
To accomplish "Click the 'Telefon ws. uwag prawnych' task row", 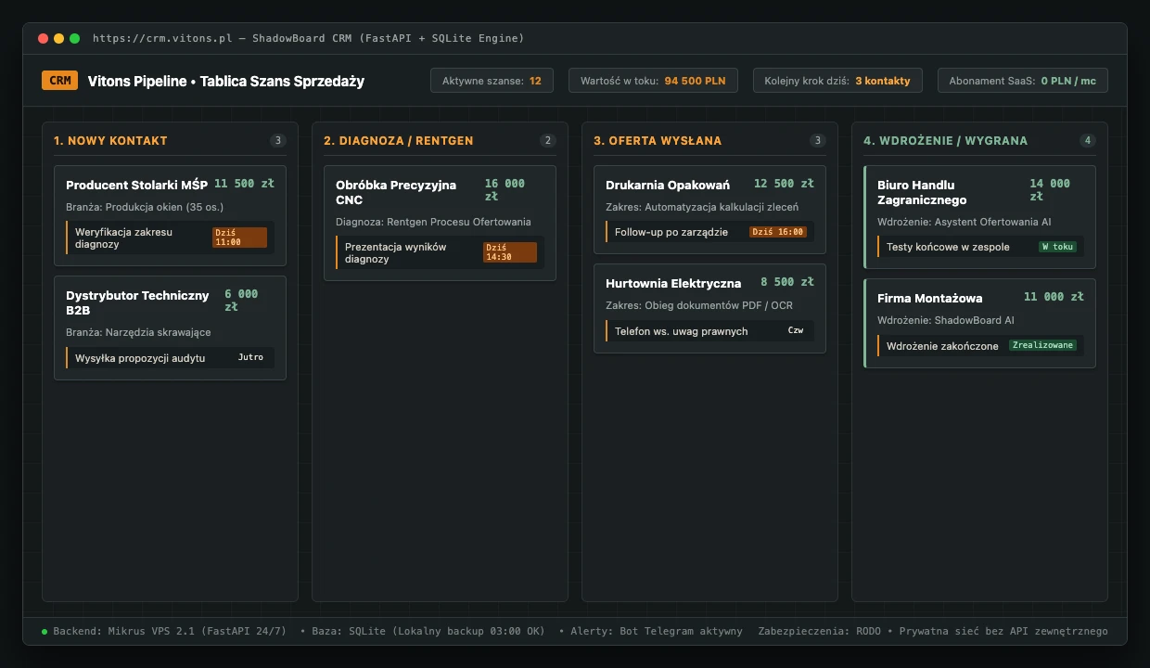I will coord(709,331).
